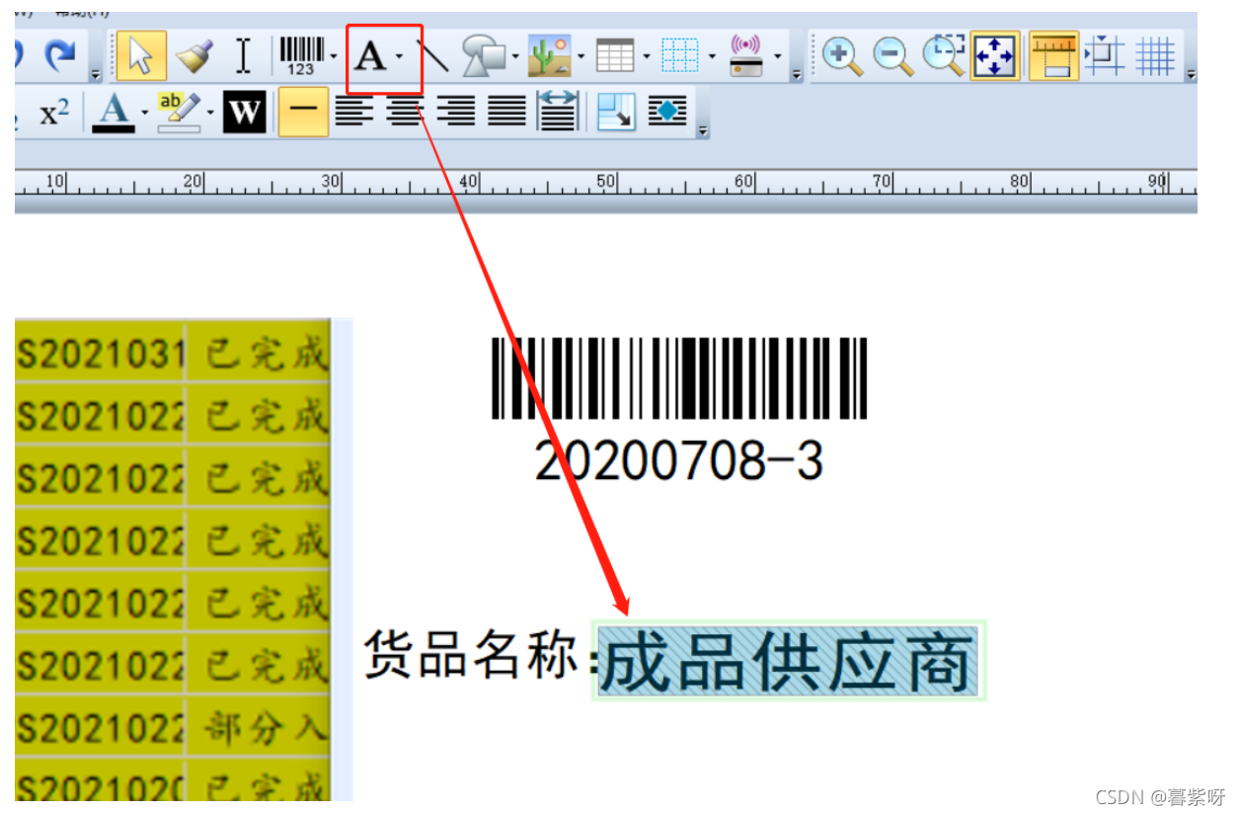Click the Redo arrow button
The height and width of the screenshot is (815, 1240).
[61, 55]
